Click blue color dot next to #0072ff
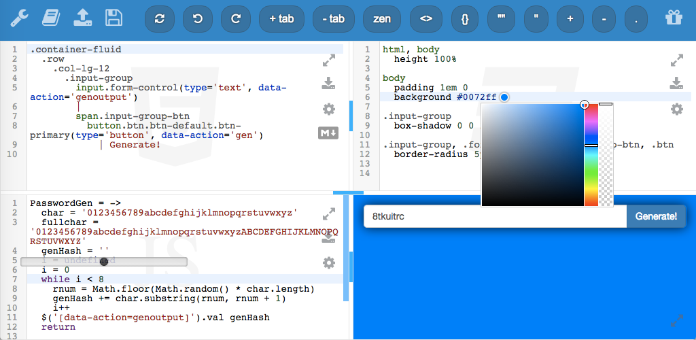The width and height of the screenshot is (696, 340). tap(504, 97)
